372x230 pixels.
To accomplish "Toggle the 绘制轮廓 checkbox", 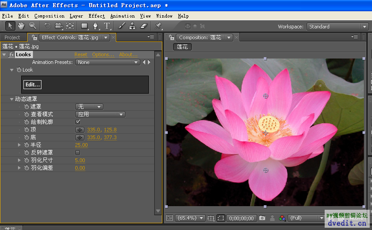I will tap(78, 122).
